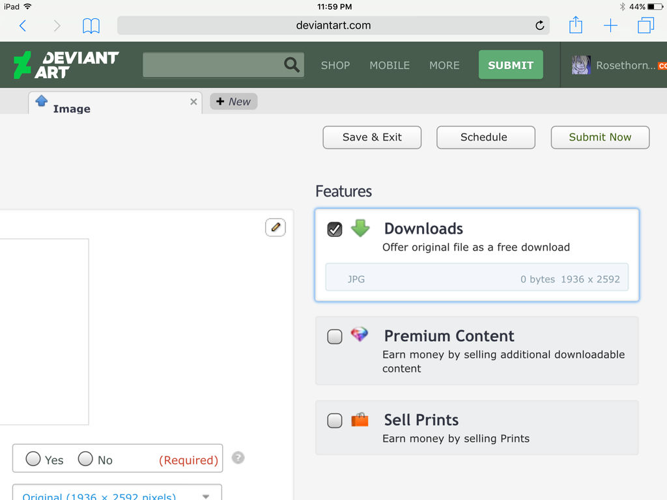
Task: Uncheck the Downloads checkbox
Action: [335, 230]
